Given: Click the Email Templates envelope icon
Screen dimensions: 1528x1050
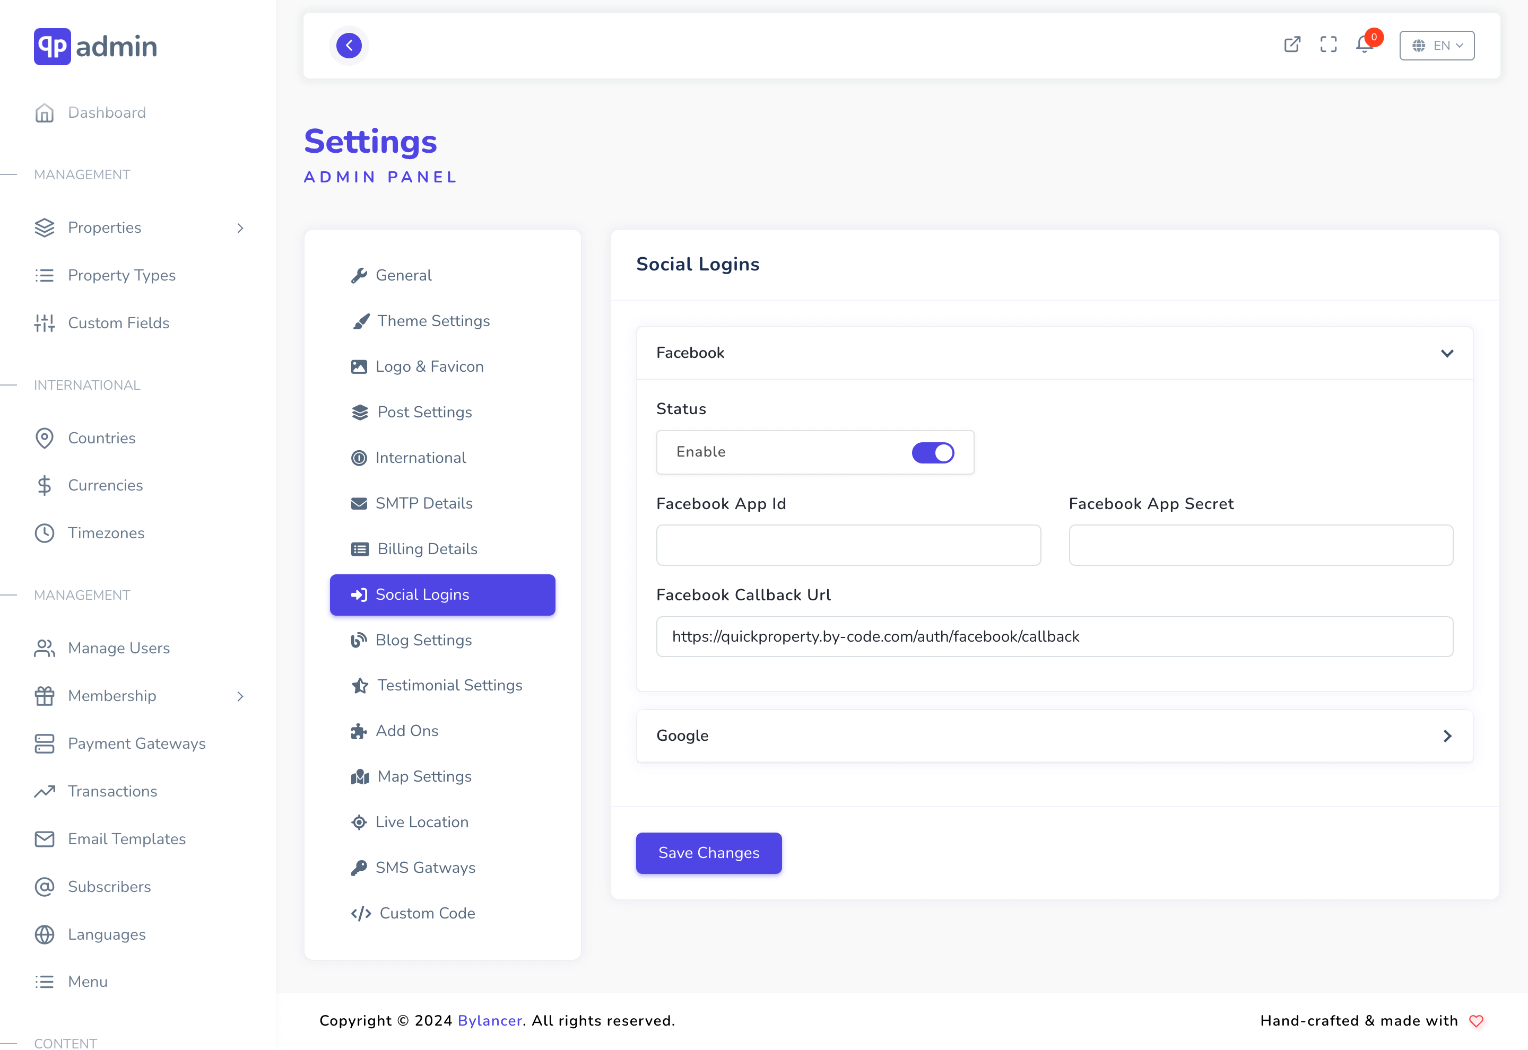Looking at the screenshot, I should (44, 839).
